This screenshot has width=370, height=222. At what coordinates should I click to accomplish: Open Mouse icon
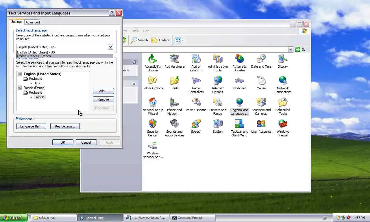pos(261,83)
